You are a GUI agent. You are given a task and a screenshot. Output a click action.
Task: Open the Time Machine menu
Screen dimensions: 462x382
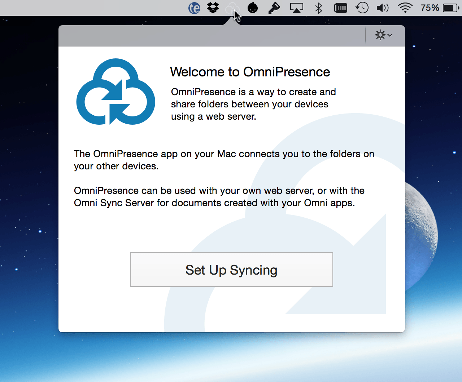pyautogui.click(x=362, y=8)
